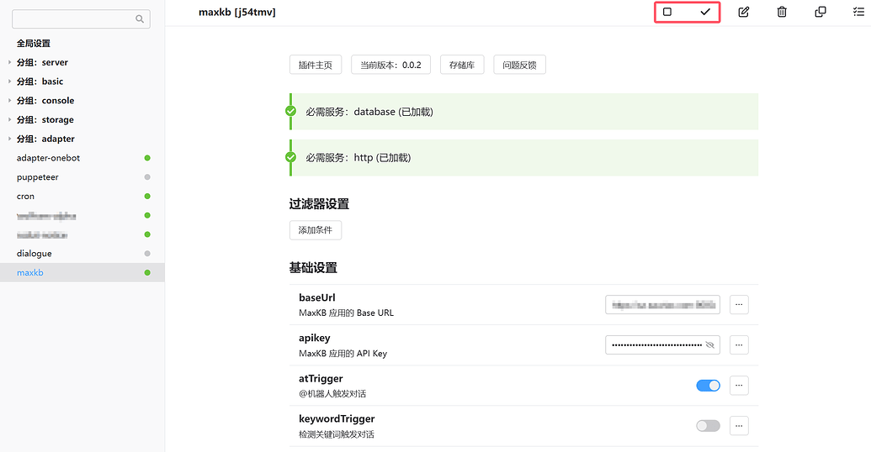Expand the 分组: server group
This screenshot has width=871, height=452.
coord(9,62)
